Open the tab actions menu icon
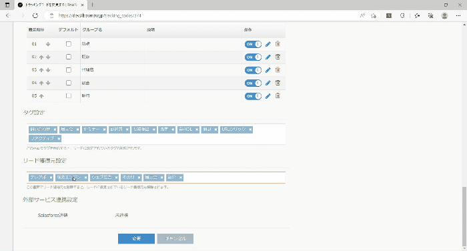The image size is (467, 251). 7,5
